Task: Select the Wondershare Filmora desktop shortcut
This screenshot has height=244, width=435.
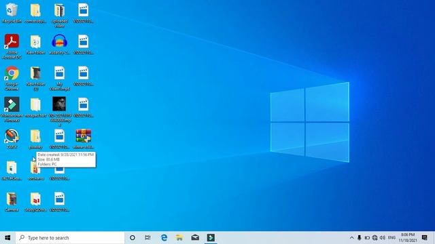Action: pyautogui.click(x=12, y=109)
